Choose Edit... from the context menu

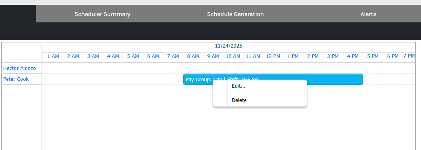click(267, 86)
